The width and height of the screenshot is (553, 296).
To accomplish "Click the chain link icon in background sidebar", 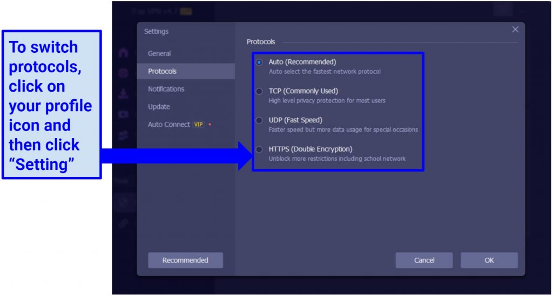I will pos(123,224).
